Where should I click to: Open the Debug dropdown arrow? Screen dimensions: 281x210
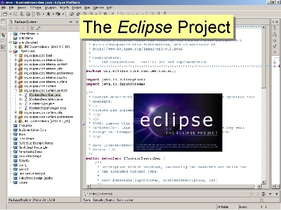coord(43,14)
